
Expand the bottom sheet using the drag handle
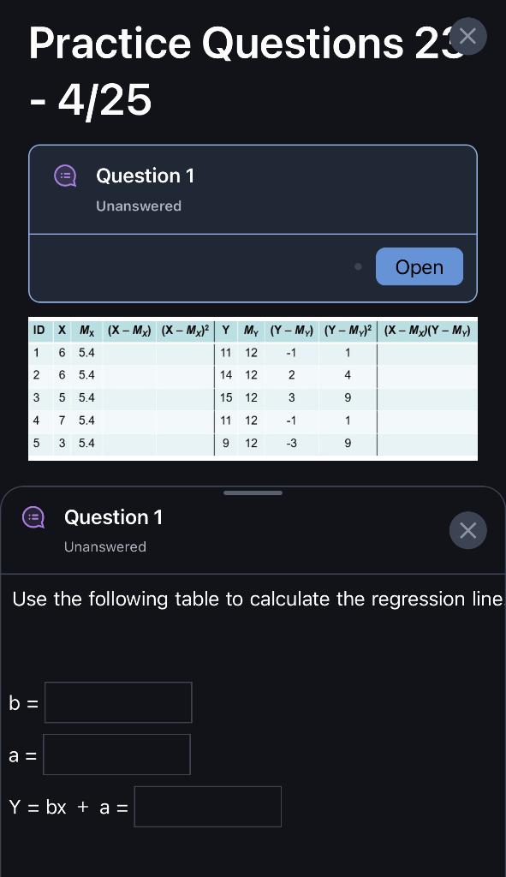click(253, 492)
